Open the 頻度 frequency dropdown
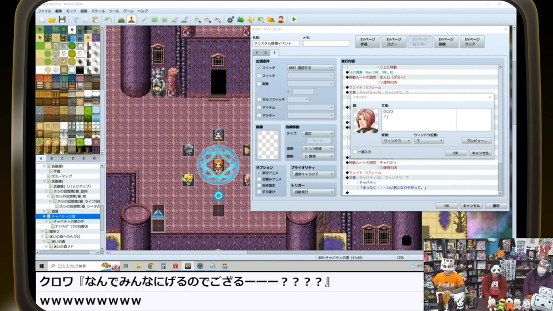Image resolution: width=553 pixels, height=311 pixels. [319, 156]
